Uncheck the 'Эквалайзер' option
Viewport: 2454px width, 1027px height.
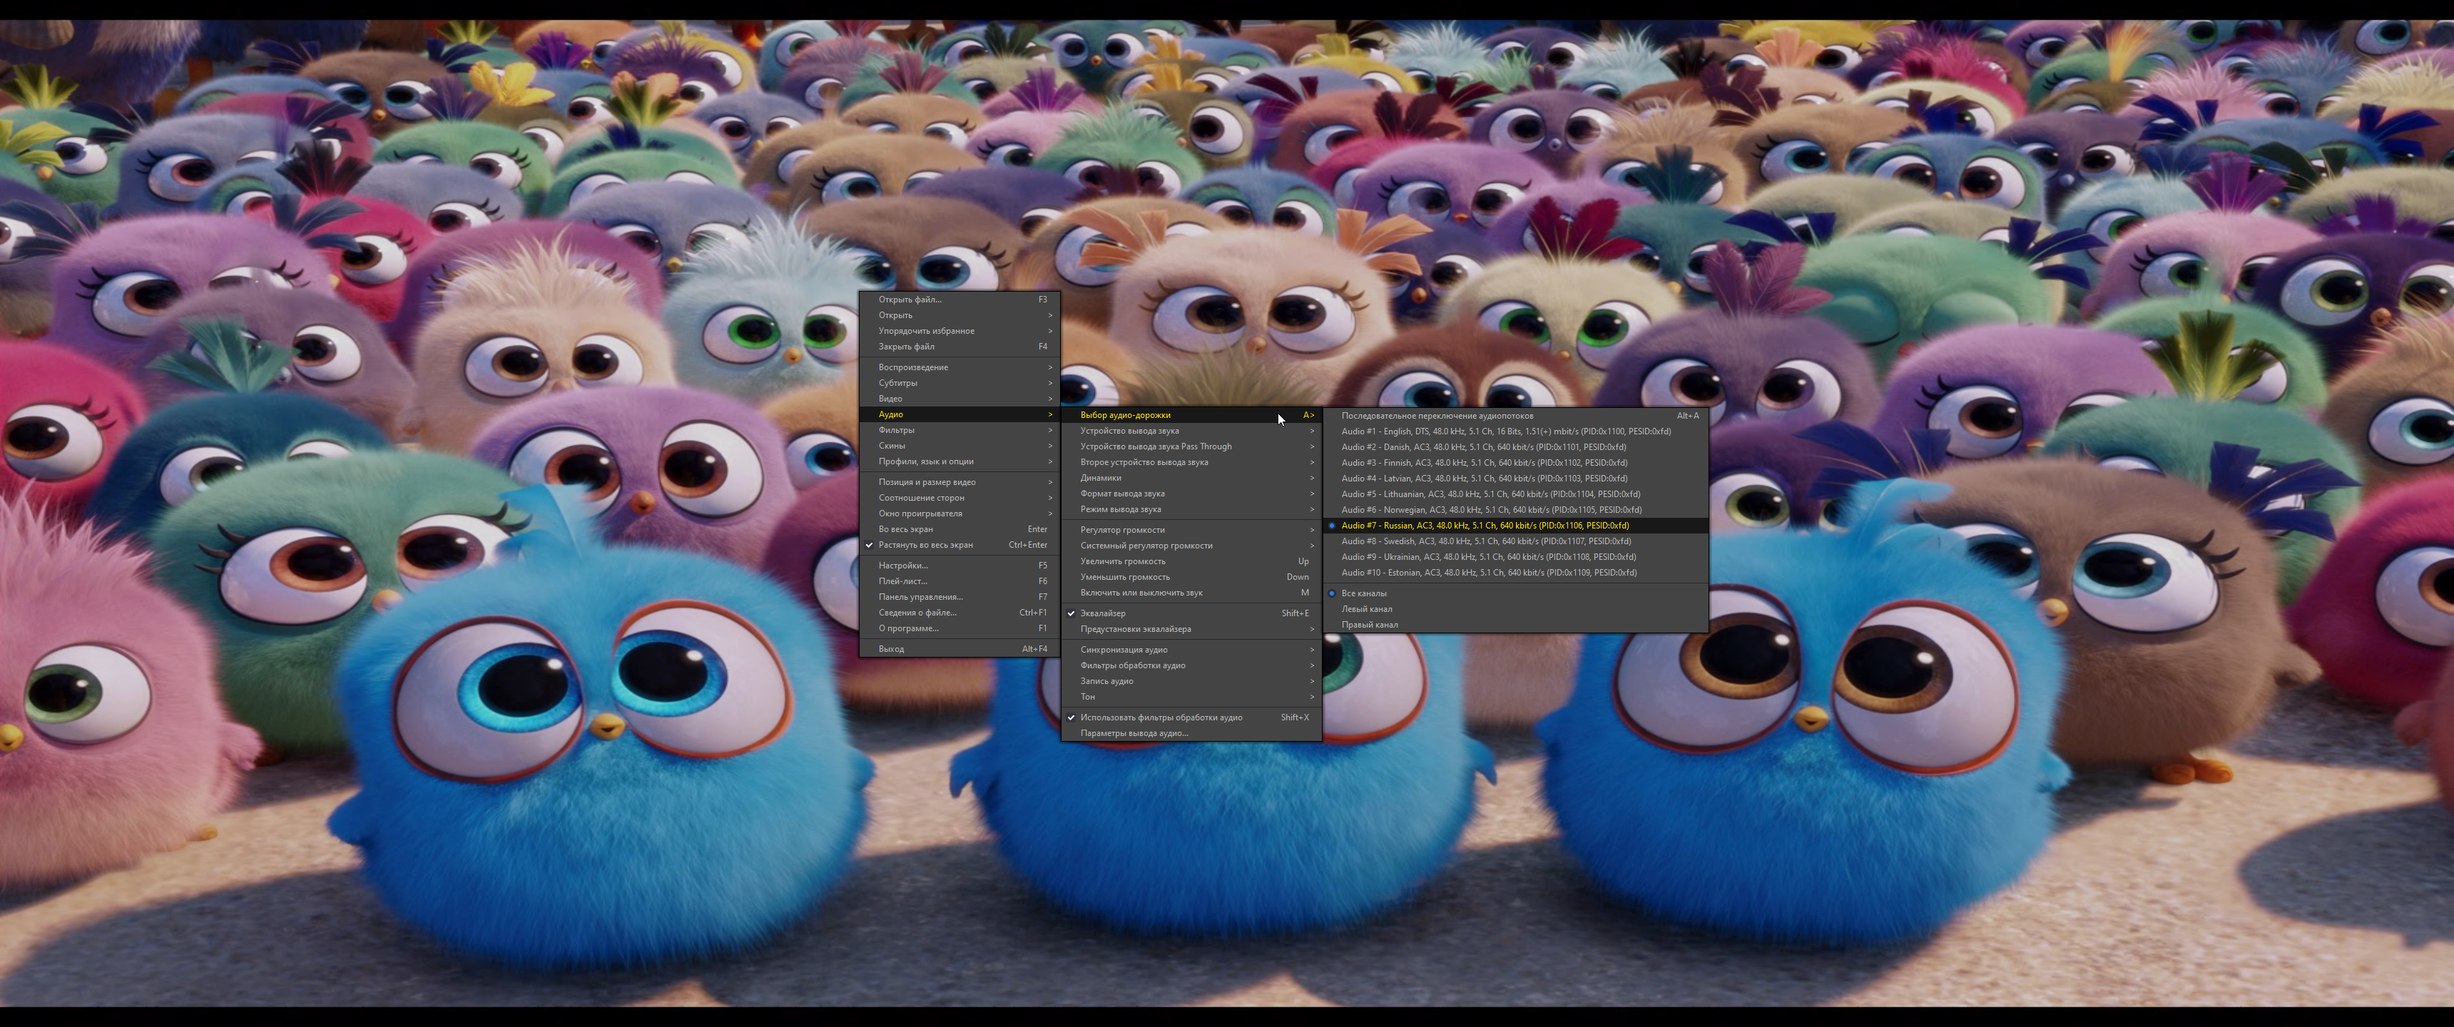1192,613
